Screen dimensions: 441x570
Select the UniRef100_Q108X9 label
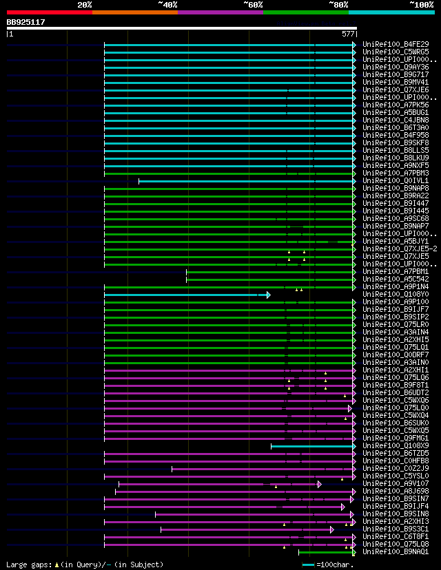point(396,445)
